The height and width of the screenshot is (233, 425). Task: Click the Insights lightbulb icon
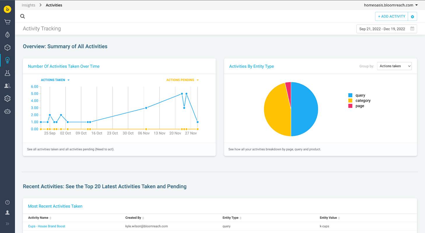click(7, 60)
